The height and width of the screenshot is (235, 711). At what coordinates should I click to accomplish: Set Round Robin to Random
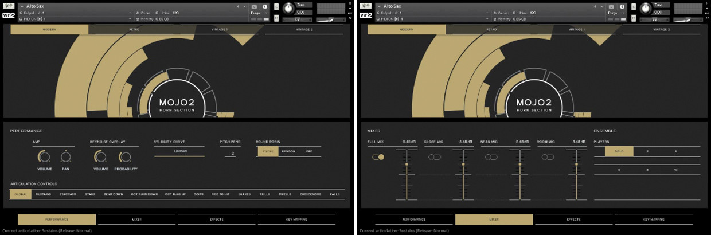coord(288,151)
